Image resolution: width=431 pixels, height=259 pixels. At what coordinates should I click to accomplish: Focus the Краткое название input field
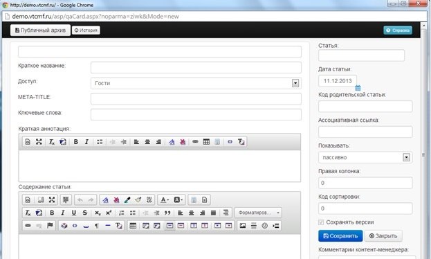tap(196, 68)
